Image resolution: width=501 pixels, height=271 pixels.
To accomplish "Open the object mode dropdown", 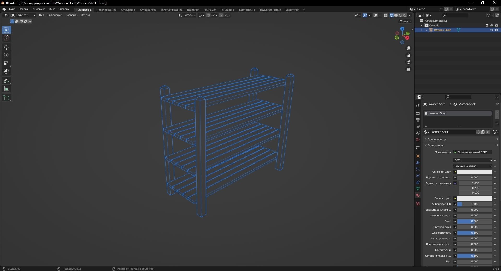I will (23, 15).
